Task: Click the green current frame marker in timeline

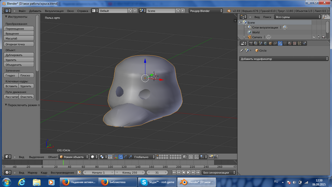Action: click(63, 163)
